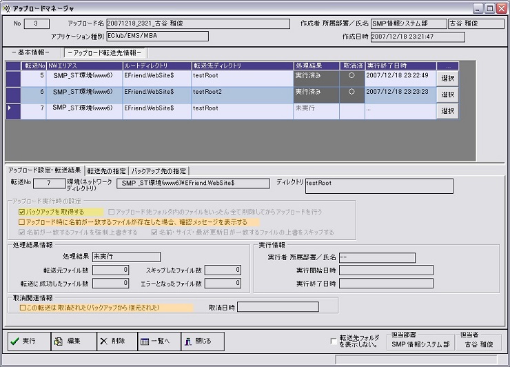Click the 転送に成功したファイル数 field
The image size is (510, 367).
pos(110,284)
